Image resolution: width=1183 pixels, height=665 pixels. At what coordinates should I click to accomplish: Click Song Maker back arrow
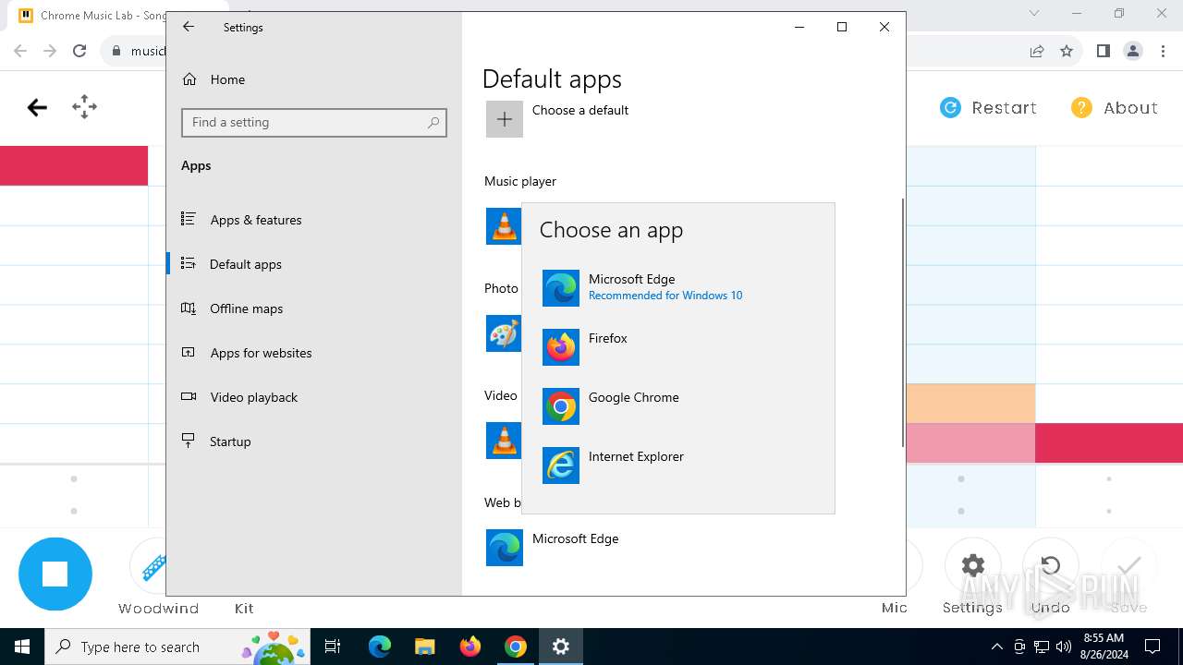[37, 108]
